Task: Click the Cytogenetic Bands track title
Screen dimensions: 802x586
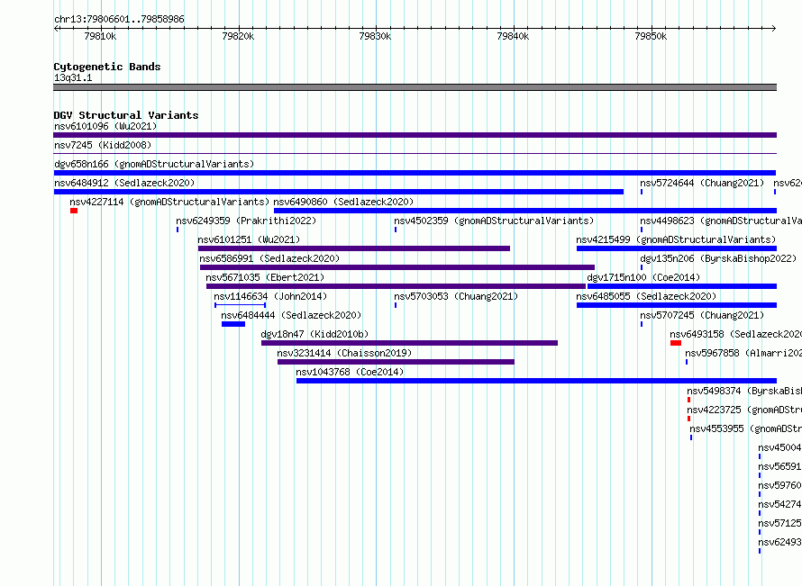Action: (107, 67)
